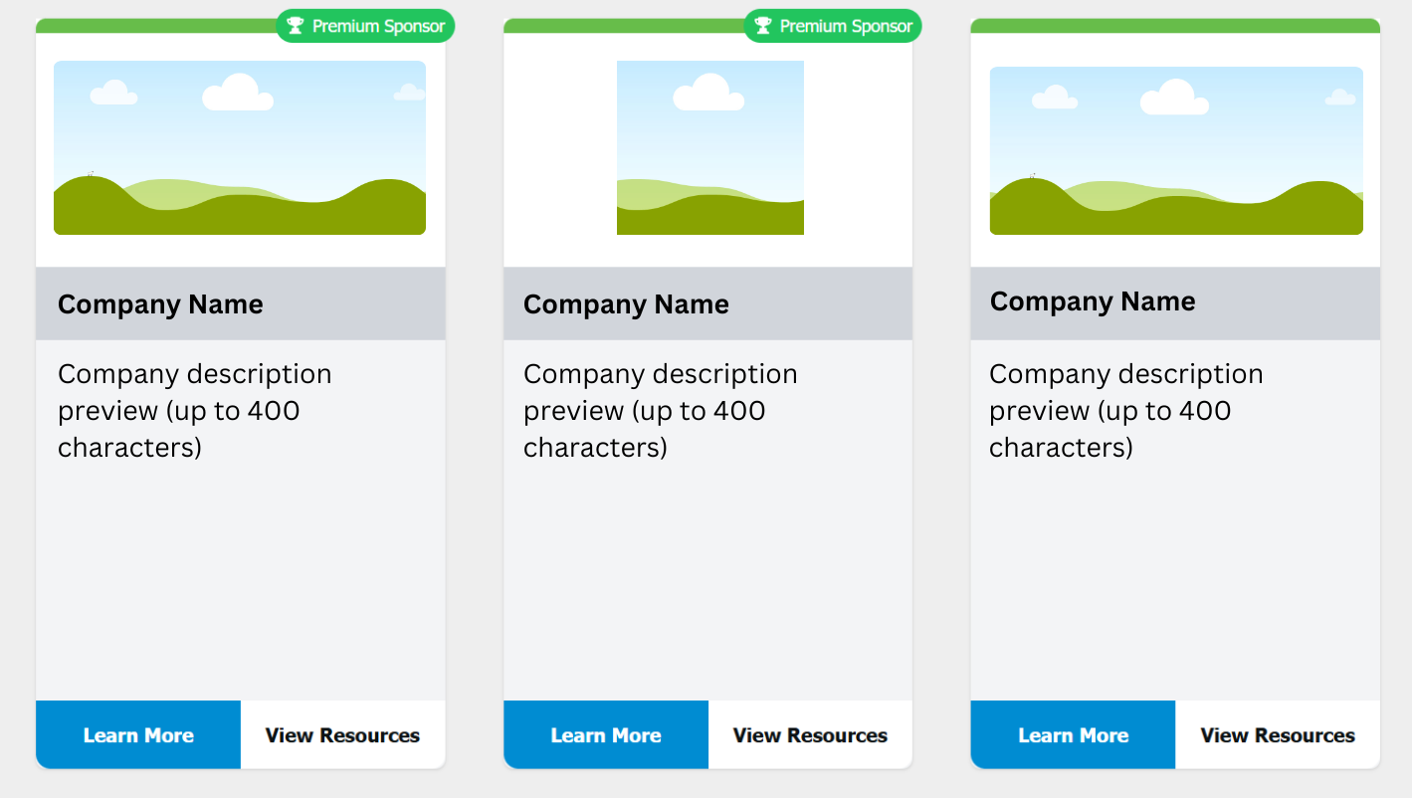Click the landscape image on the first card
This screenshot has height=798, width=1412.
(240, 147)
